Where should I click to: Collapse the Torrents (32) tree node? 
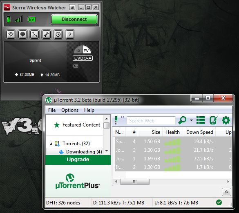pos(51,144)
